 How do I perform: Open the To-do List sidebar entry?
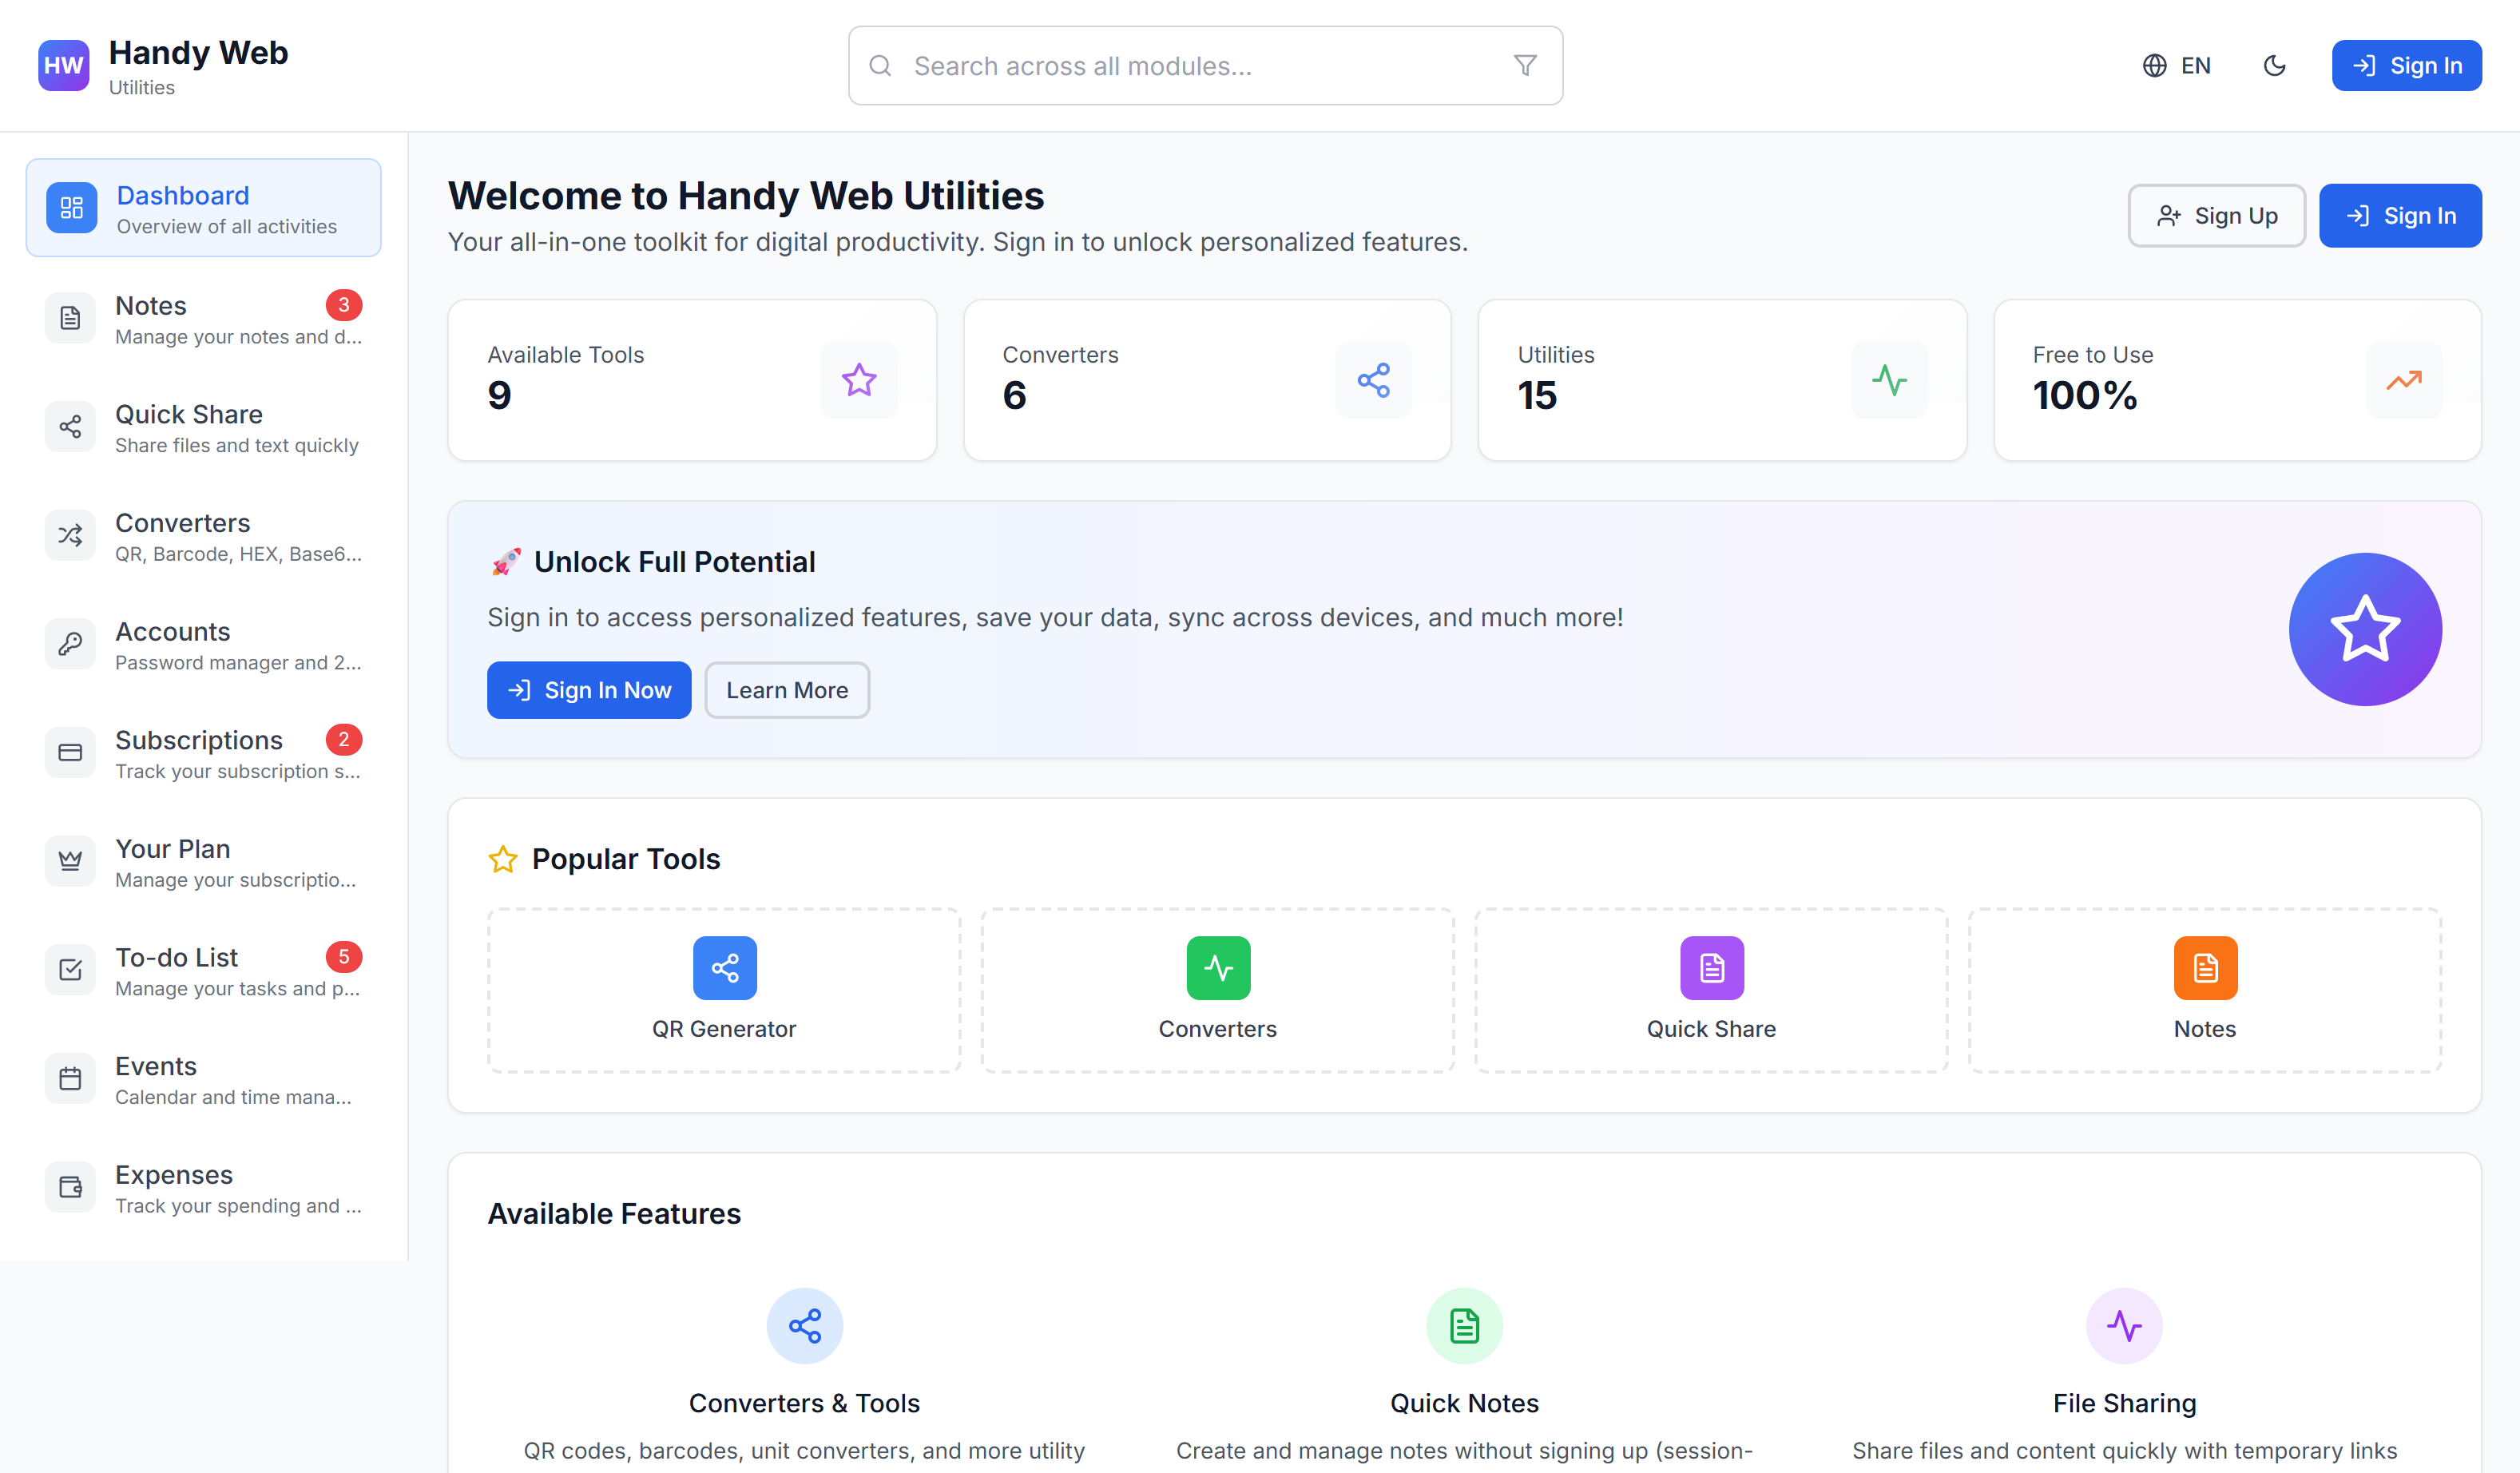[203, 970]
